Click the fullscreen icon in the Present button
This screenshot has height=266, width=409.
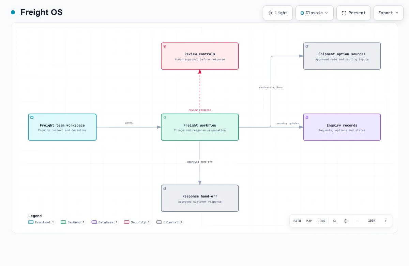pyautogui.click(x=344, y=13)
